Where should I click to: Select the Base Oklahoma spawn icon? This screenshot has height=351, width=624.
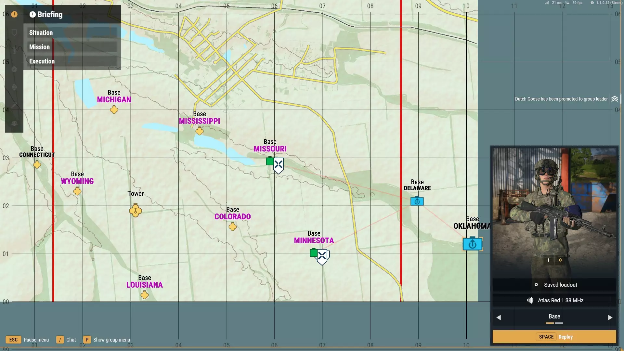472,244
